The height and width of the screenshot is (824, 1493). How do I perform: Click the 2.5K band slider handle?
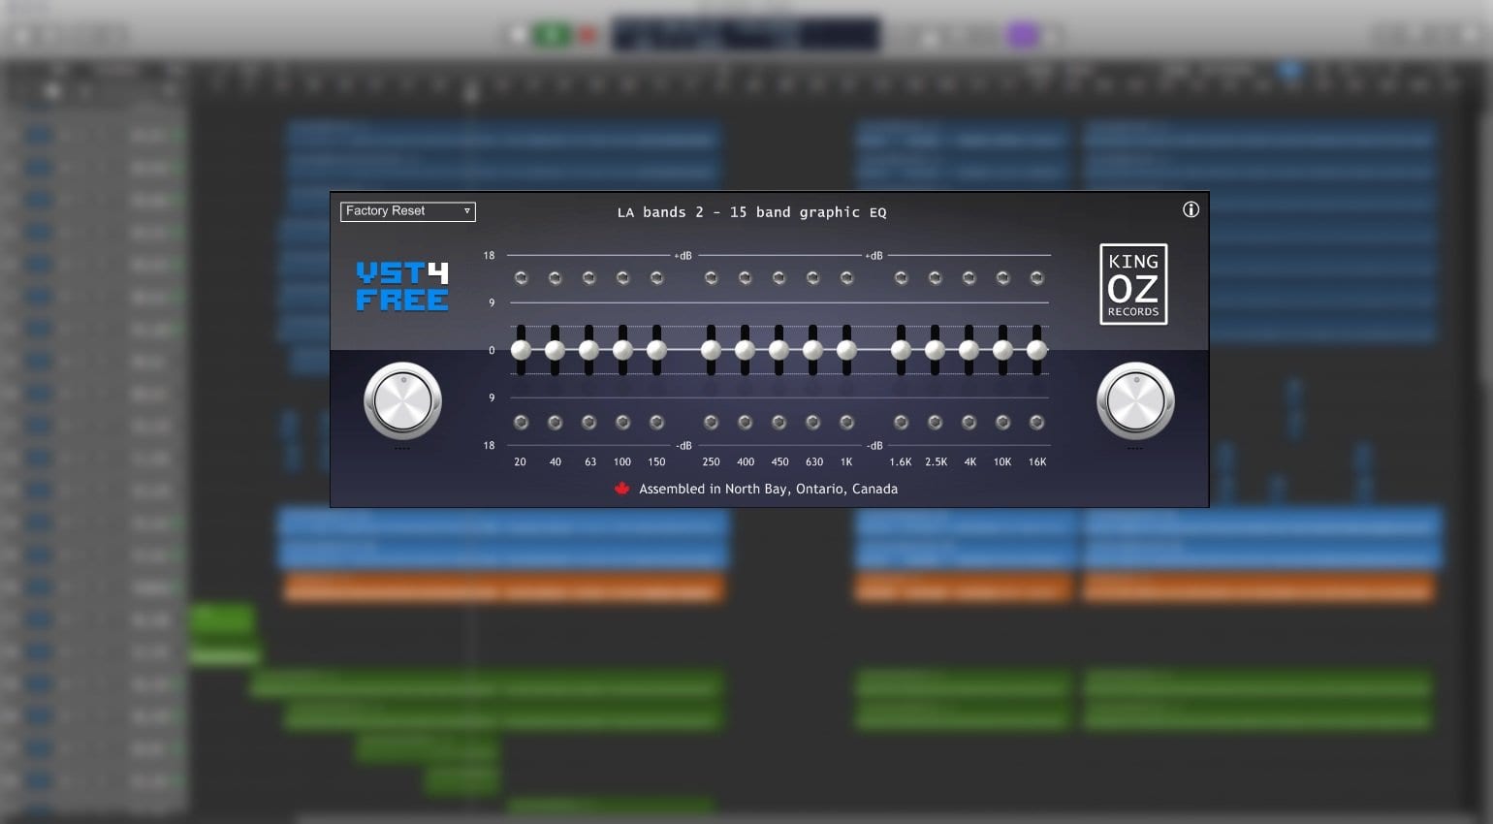935,350
